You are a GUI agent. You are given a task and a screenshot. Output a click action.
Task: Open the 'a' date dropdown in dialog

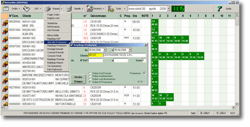(x=130, y=50)
